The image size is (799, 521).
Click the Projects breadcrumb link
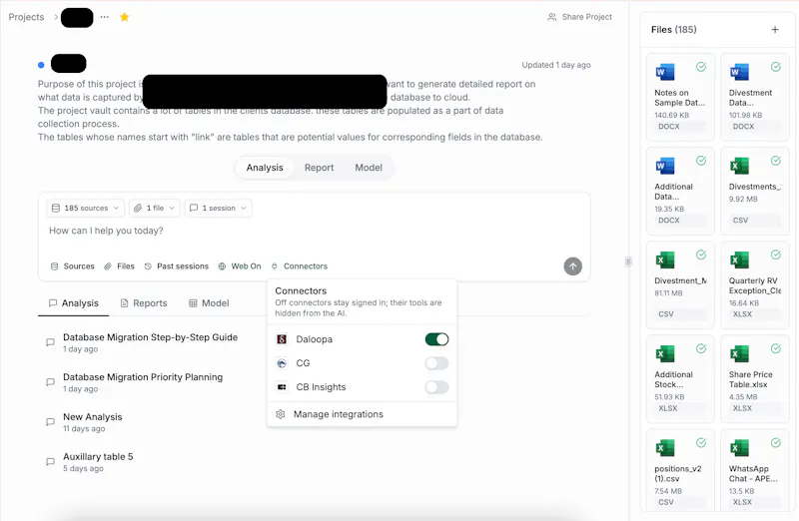27,17
